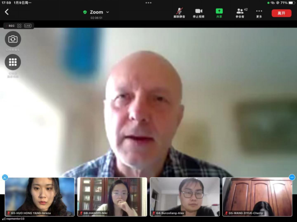This screenshot has height=222, width=297.
Task: Go back using the left arrow
Action: (x=6, y=12)
